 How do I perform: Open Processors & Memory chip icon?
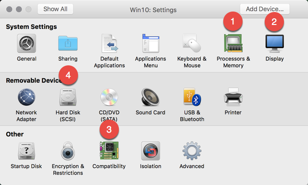tap(233, 43)
